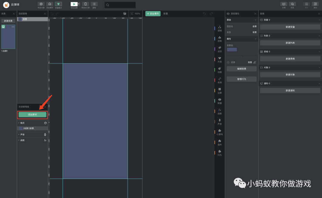322x198 pixels.
Task: Open the 数据 data block category
Action: click(219, 101)
